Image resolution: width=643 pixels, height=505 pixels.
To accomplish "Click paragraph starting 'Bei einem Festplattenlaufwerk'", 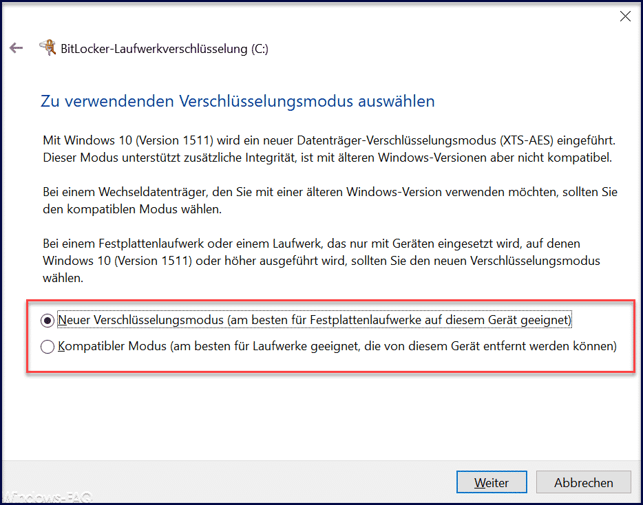I will pos(322,261).
